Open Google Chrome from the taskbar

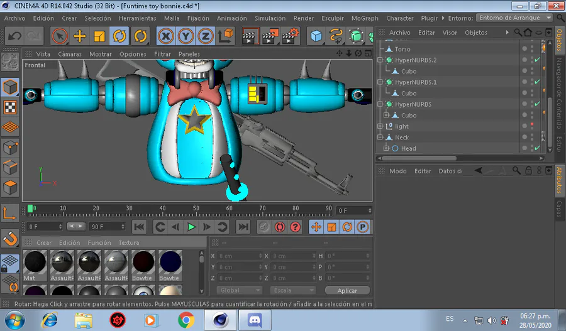click(x=186, y=320)
